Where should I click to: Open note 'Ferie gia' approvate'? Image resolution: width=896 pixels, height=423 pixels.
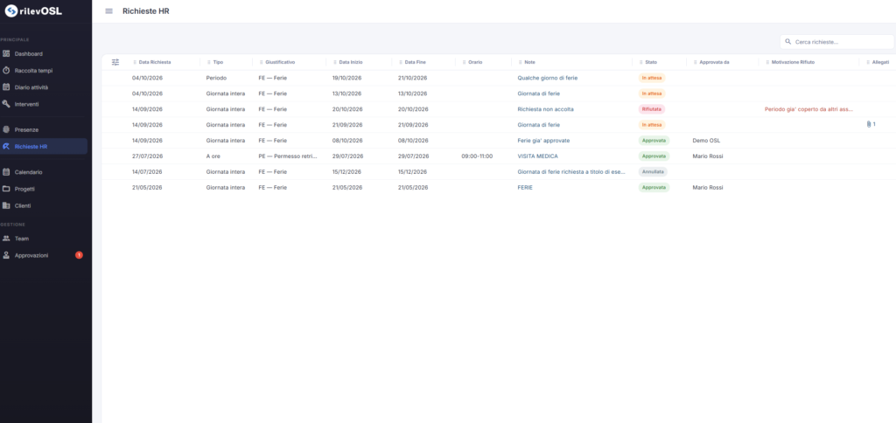coord(543,141)
